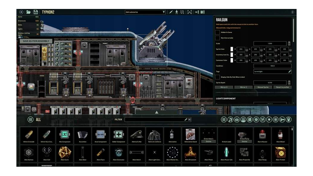The height and width of the screenshot is (176, 313).
Task: Click the Container Color swatch
Action: 232,60
